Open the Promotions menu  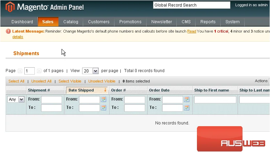point(130,22)
